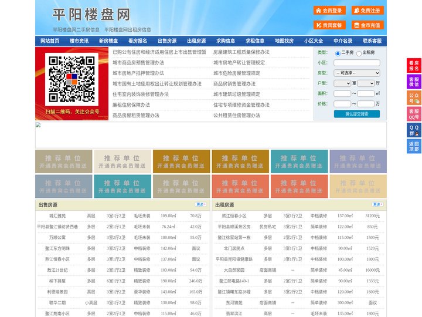Open 商品房销售管理办法 link
The image size is (422, 317).
point(234,83)
